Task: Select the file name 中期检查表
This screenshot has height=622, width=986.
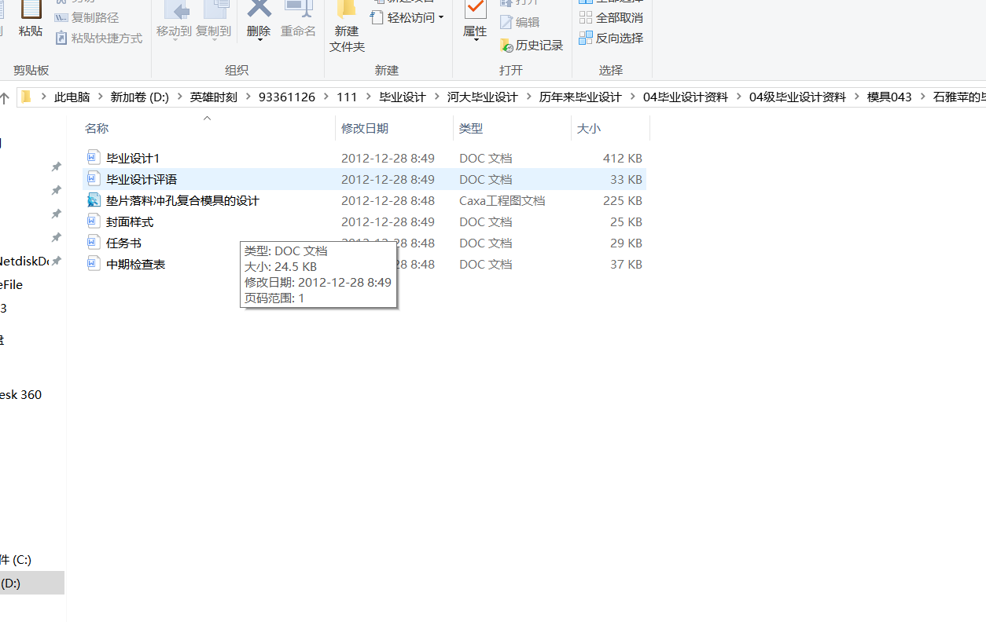Action: (136, 264)
